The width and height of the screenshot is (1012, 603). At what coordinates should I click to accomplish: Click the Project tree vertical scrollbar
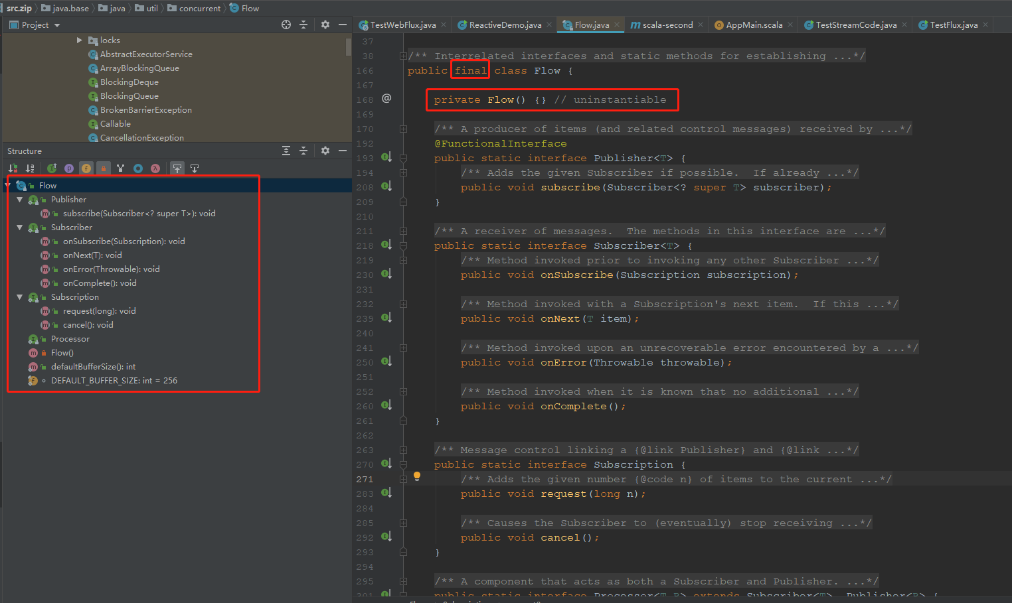coord(349,46)
